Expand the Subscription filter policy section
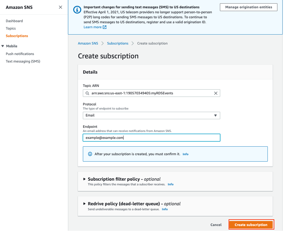 [x=85, y=179]
